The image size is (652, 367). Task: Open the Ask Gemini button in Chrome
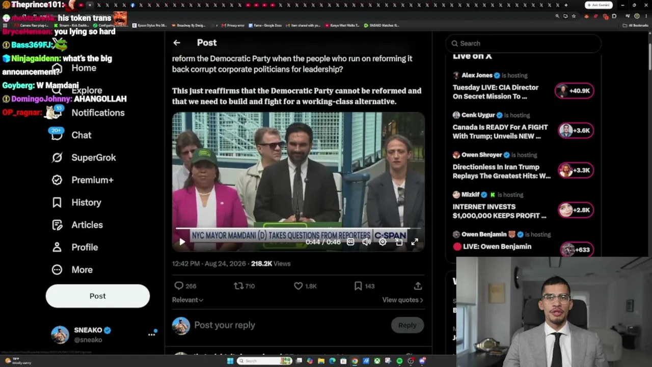click(599, 5)
